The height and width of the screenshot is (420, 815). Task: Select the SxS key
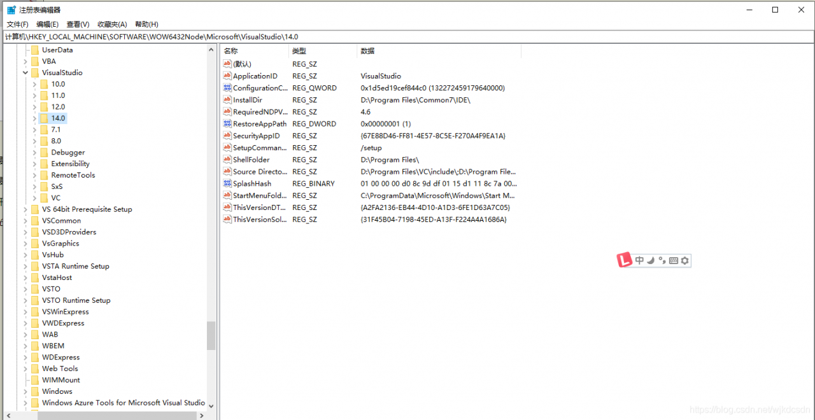pyautogui.click(x=57, y=186)
